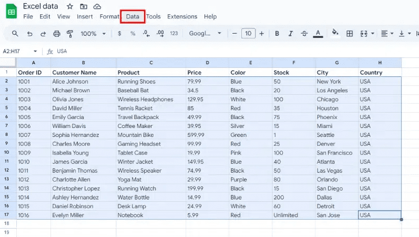Screen dimensions: 419x237
Task: Toggle strikethrough formatting
Action: (304, 34)
